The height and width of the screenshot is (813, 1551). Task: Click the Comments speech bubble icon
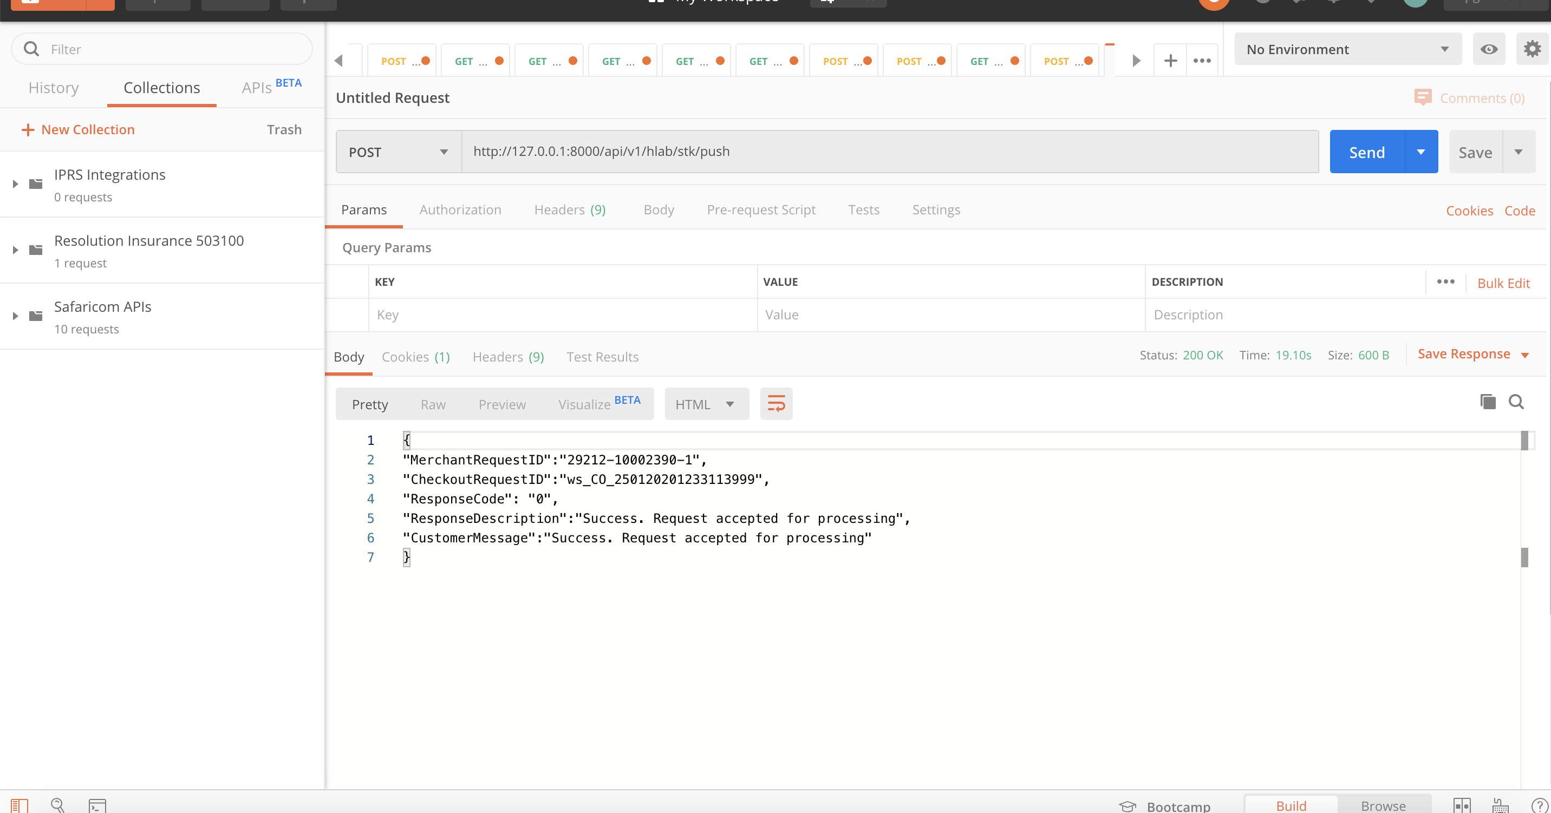click(x=1422, y=97)
